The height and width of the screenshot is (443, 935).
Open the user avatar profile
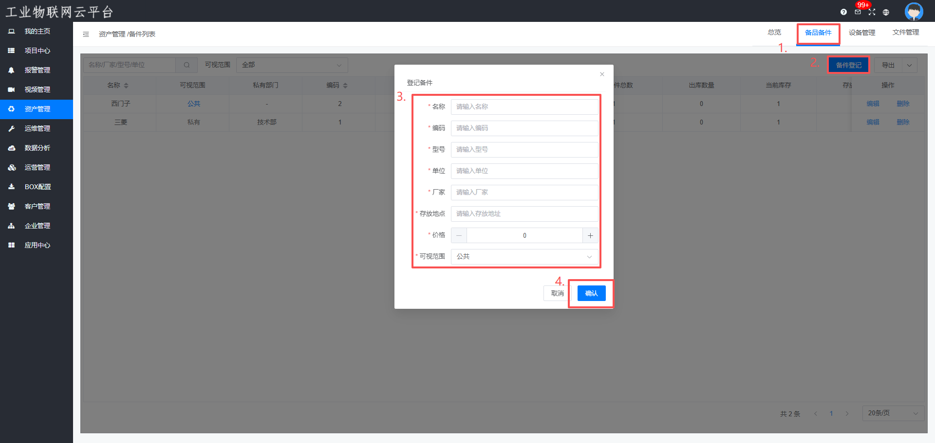click(914, 11)
